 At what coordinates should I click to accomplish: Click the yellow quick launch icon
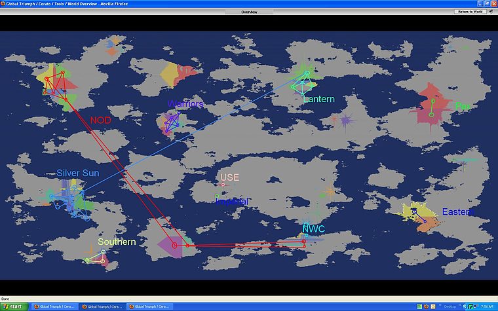(433, 306)
